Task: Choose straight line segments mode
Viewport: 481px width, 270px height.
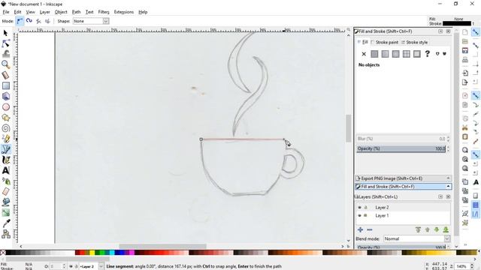Action: pos(38,21)
